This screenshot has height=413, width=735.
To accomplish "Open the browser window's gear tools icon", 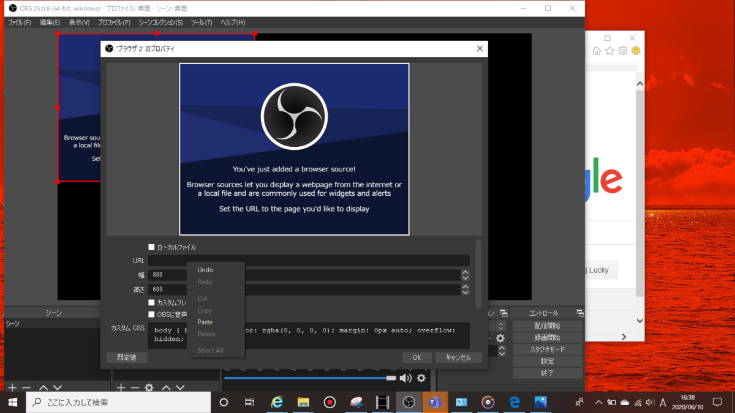I will click(x=623, y=51).
